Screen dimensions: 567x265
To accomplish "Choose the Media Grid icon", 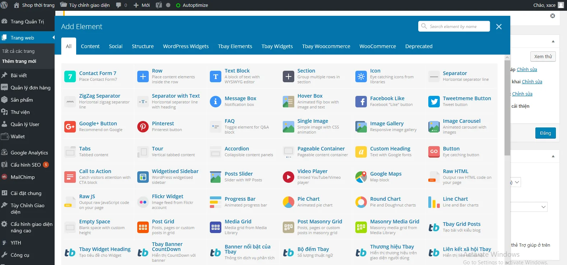I will tap(216, 227).
